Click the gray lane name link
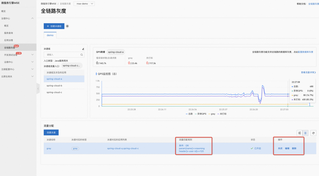 tap(49, 148)
